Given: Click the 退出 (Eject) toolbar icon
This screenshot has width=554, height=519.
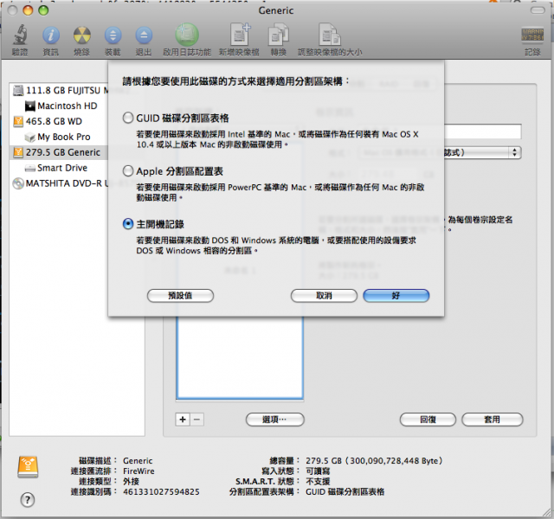Looking at the screenshot, I should [x=144, y=35].
